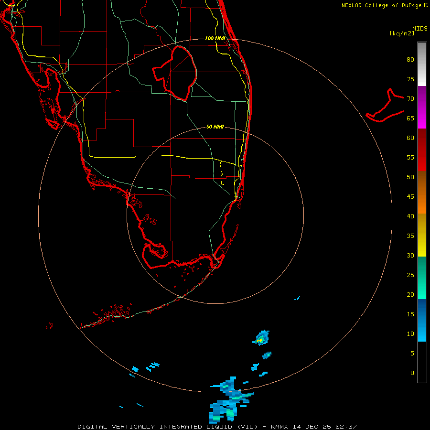Click the 15 value on the color scale
430x430 pixels.
(410, 314)
